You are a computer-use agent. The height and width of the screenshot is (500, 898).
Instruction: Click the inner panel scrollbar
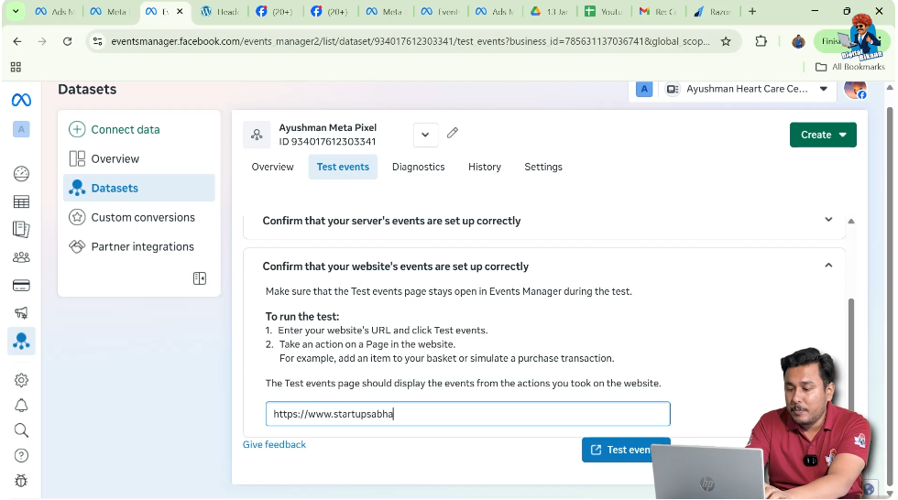pyautogui.click(x=851, y=353)
